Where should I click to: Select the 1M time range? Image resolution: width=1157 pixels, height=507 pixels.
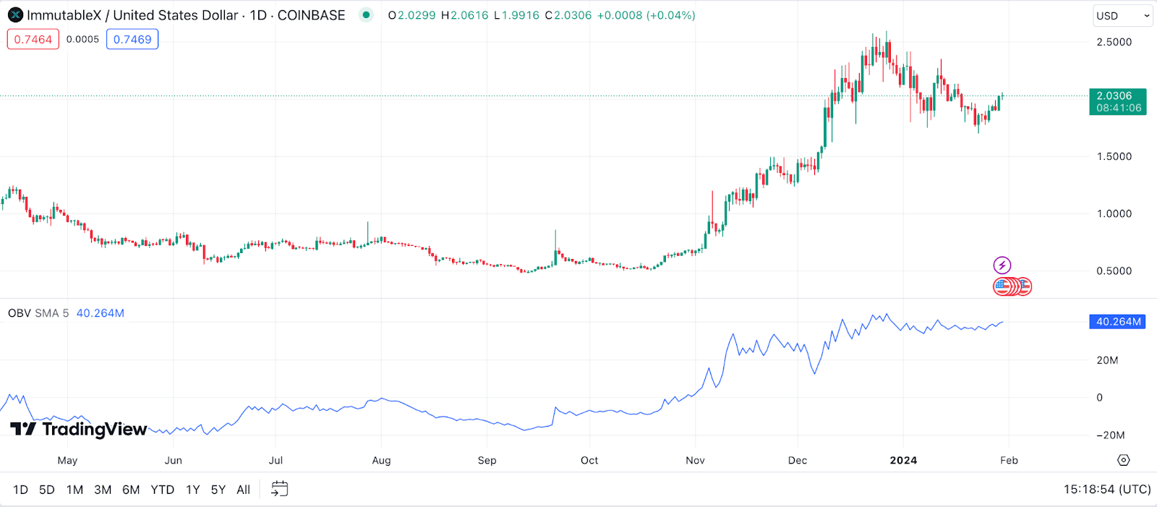pos(74,490)
